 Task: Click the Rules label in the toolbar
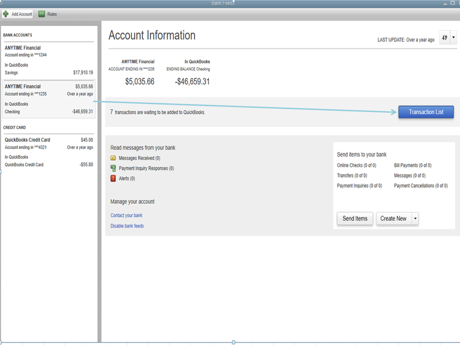point(52,14)
